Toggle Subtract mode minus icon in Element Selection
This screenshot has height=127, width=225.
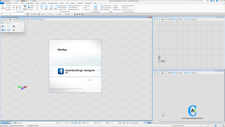click(x=6, y=30)
